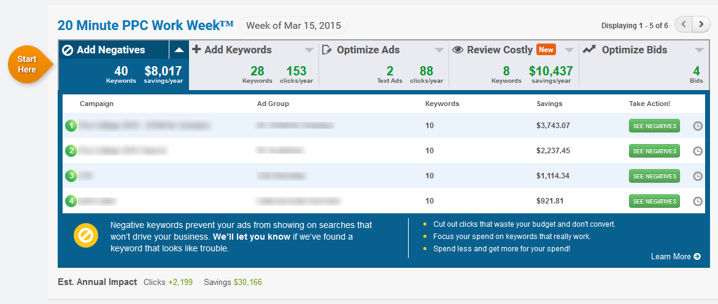Click the clock icon in row 1

click(698, 126)
